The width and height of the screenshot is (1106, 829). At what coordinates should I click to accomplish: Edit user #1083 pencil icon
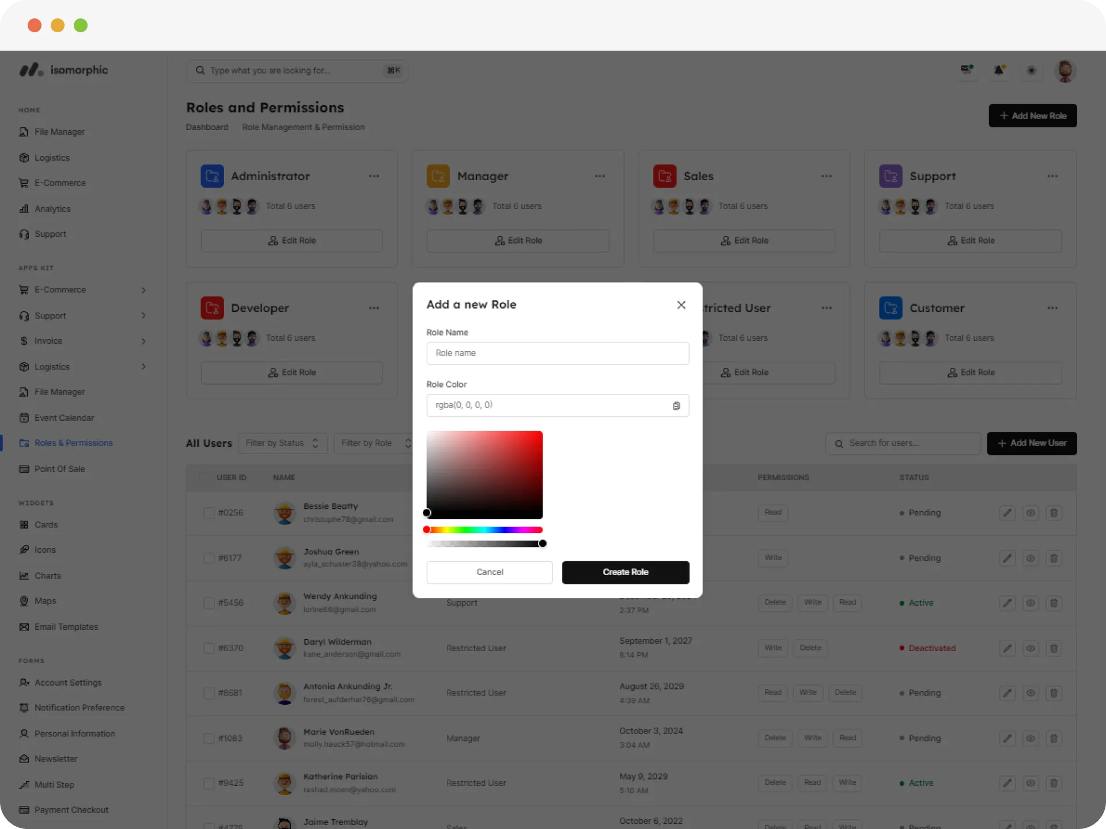1007,738
